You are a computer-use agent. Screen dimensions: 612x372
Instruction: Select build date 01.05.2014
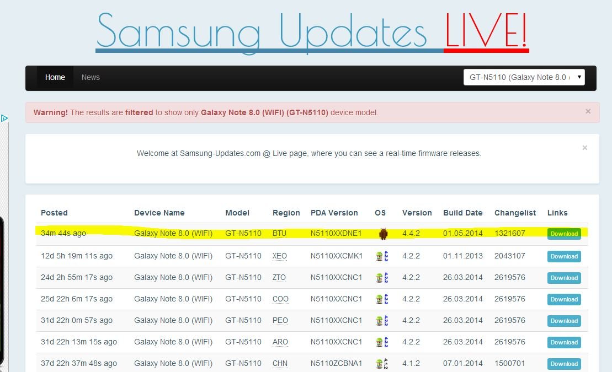[x=463, y=233]
